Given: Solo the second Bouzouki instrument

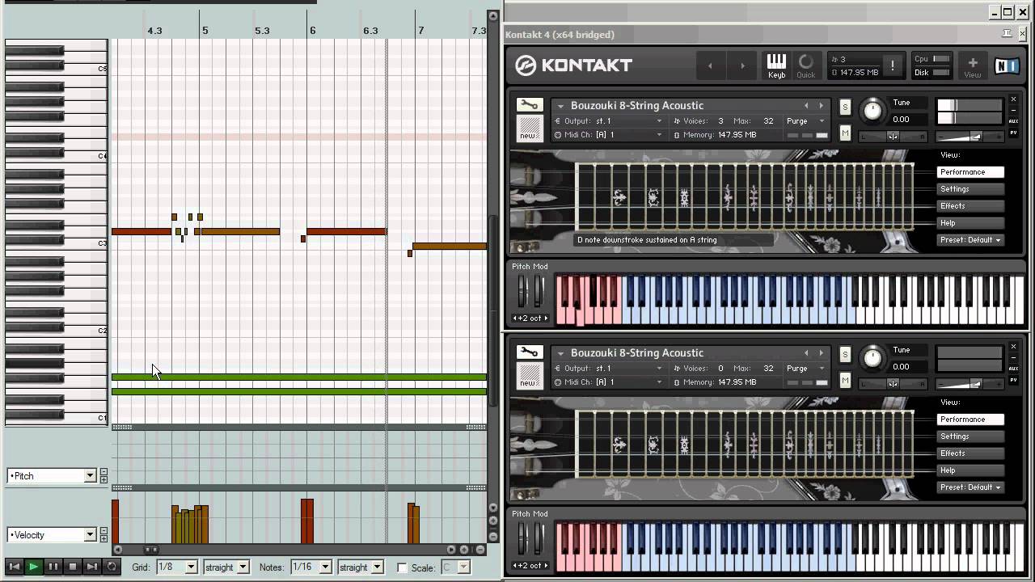Looking at the screenshot, I should pyautogui.click(x=845, y=355).
